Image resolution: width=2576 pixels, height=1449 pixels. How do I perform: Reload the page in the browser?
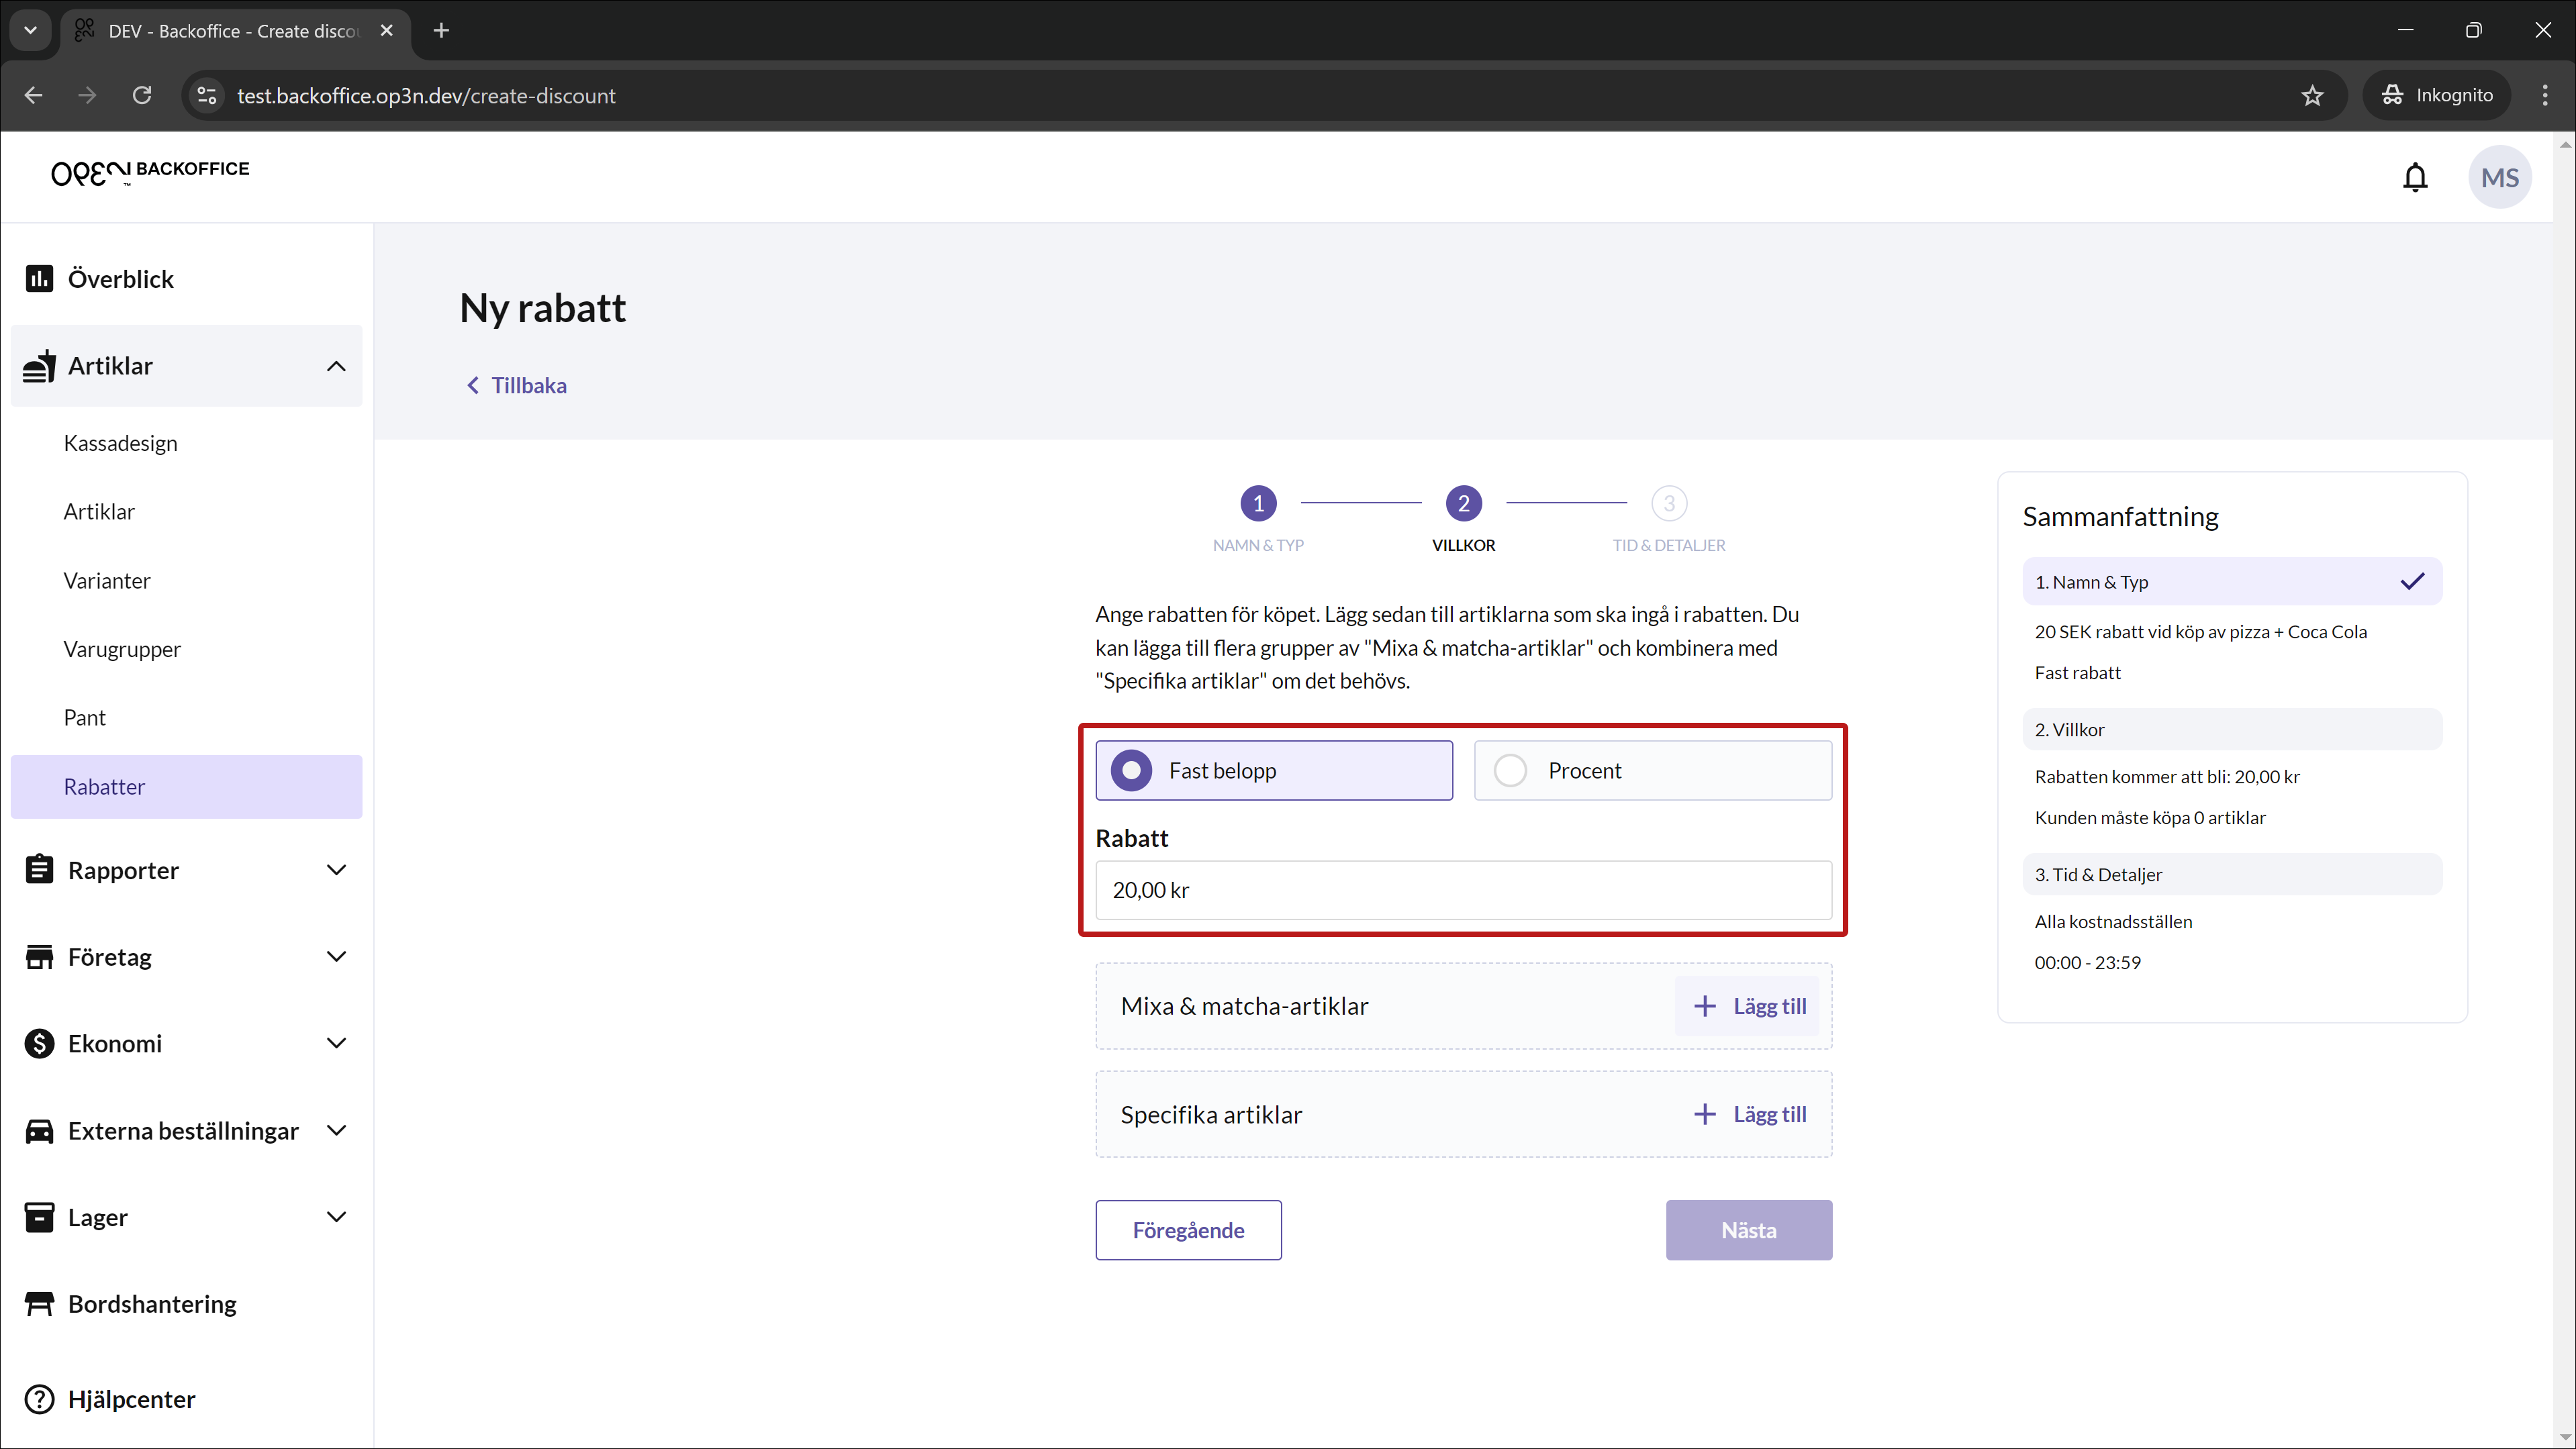tap(142, 95)
